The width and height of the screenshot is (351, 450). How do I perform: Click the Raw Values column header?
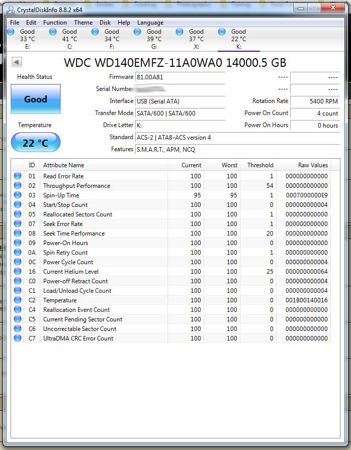303,165
